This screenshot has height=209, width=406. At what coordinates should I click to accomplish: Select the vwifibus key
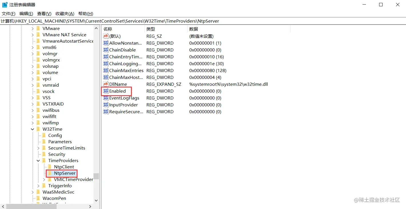click(51, 110)
